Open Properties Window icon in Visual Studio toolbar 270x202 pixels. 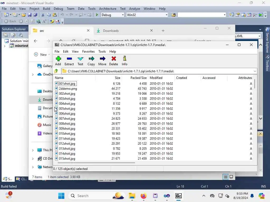(238, 15)
